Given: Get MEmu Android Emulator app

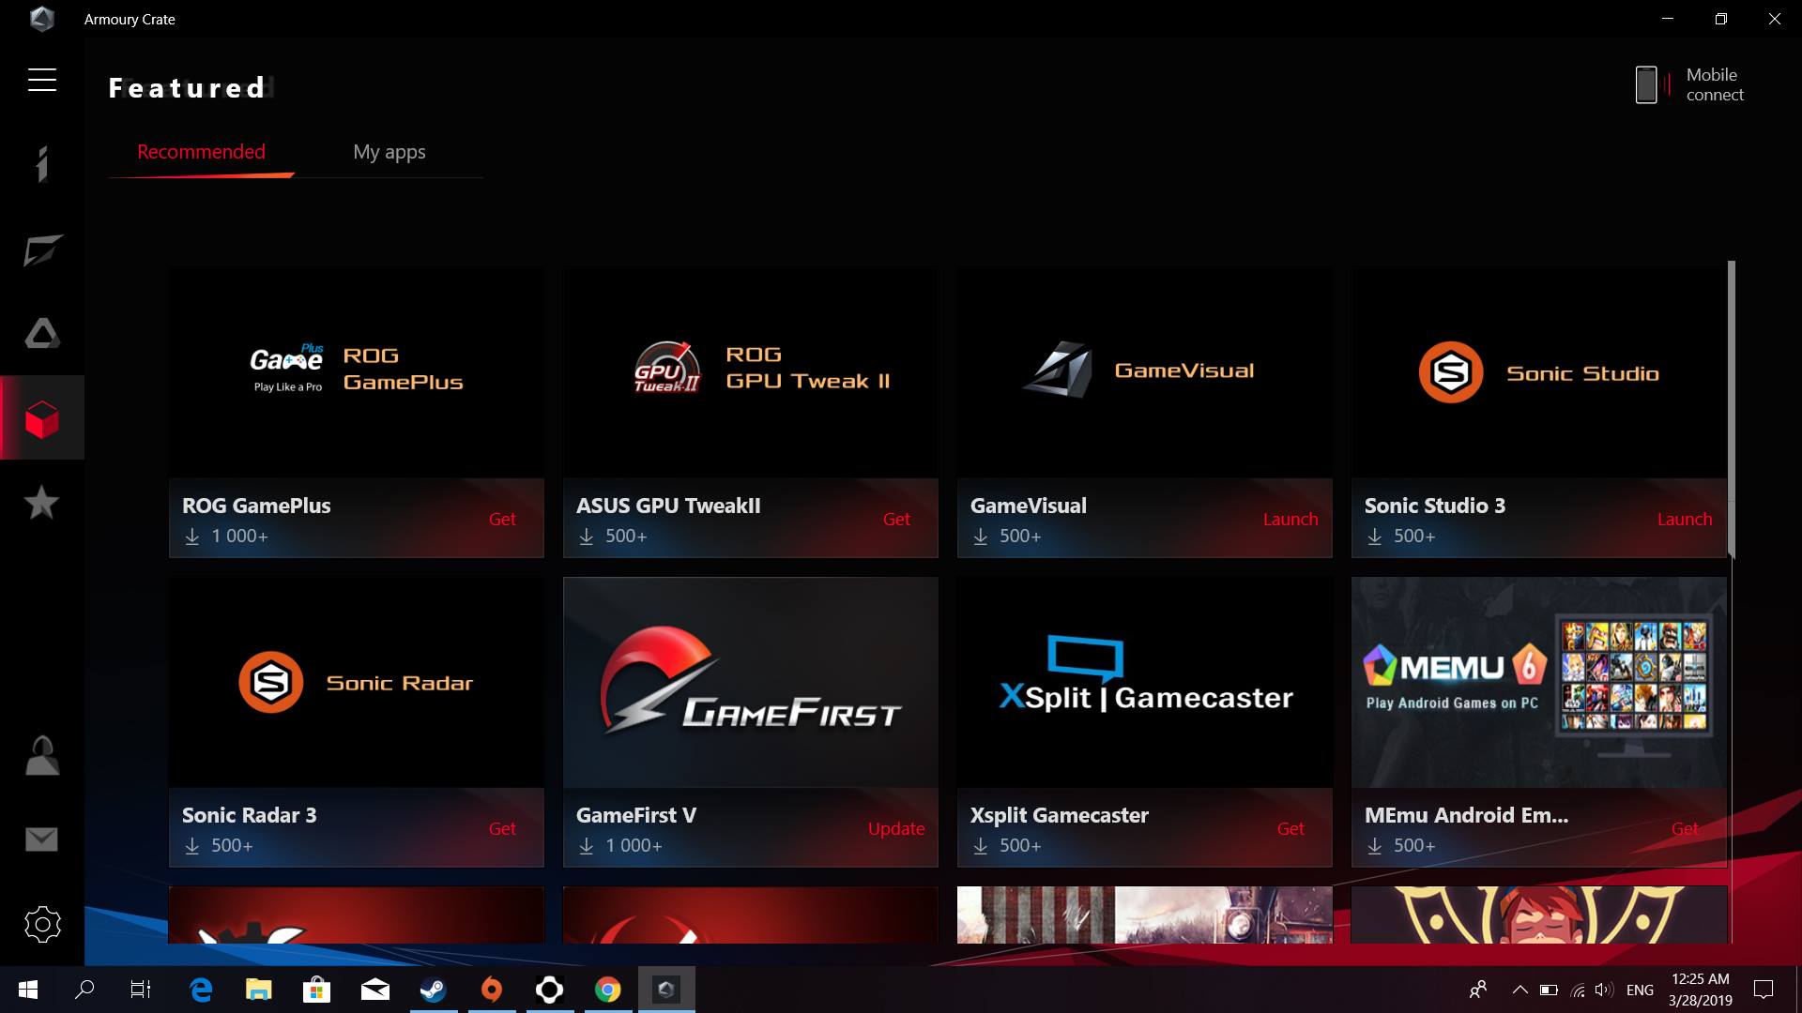Looking at the screenshot, I should pos(1685,828).
